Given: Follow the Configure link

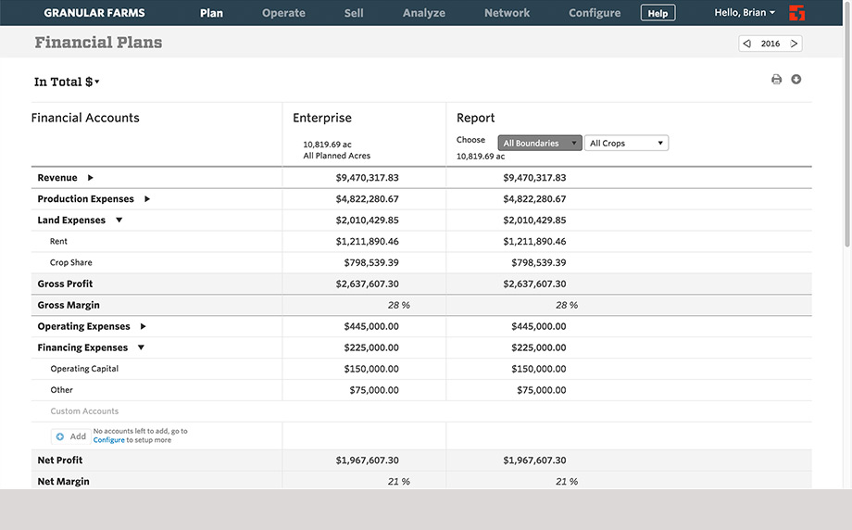Looking at the screenshot, I should click(x=109, y=440).
